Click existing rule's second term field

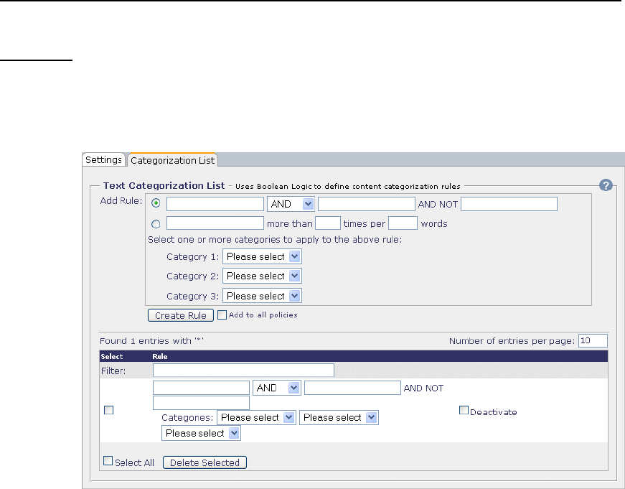tap(352, 388)
